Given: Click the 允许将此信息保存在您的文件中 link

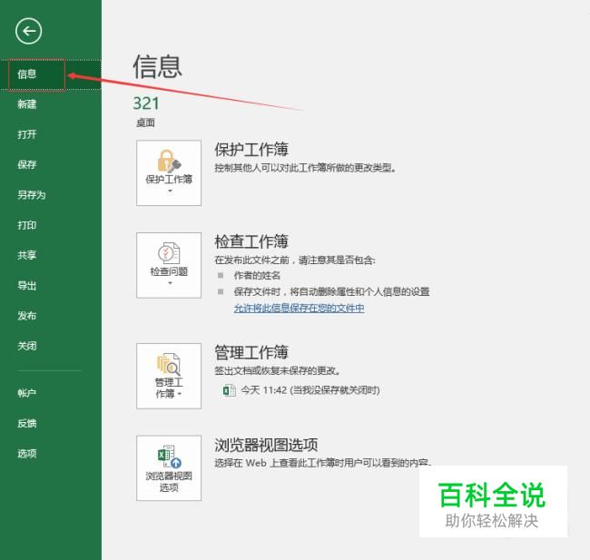Looking at the screenshot, I should [300, 309].
